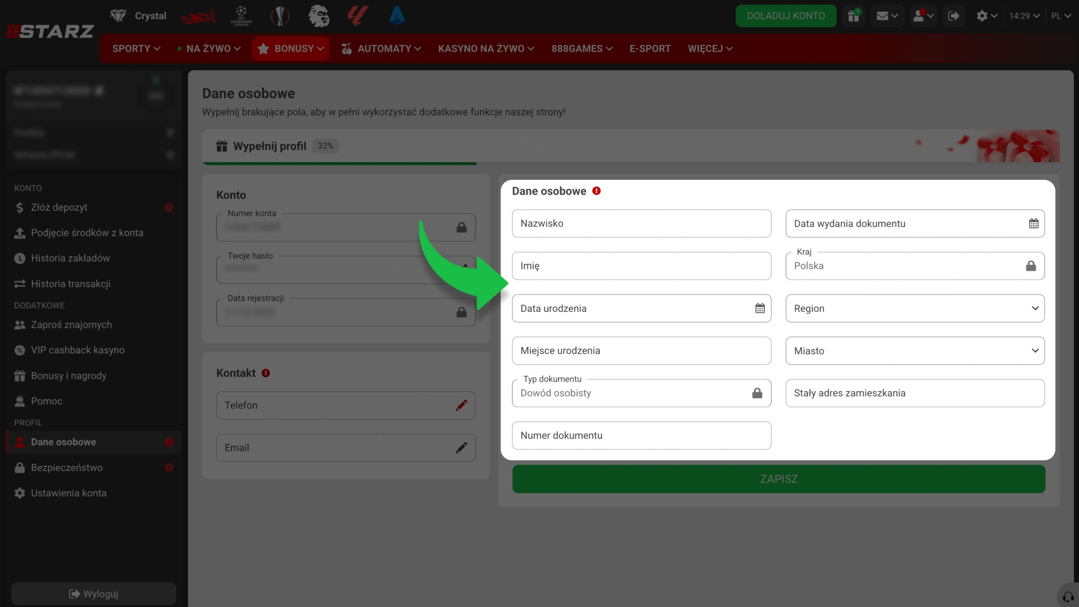Click the Miejsce urodzenia input field
The height and width of the screenshot is (607, 1079).
[x=641, y=351]
